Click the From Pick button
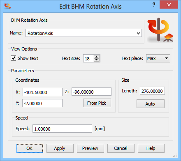The width and height of the screenshot is (181, 161). [x=97, y=103]
